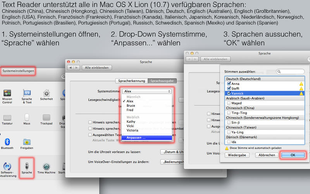
Task: Open Freigaben preferences icon
Action: [27, 142]
